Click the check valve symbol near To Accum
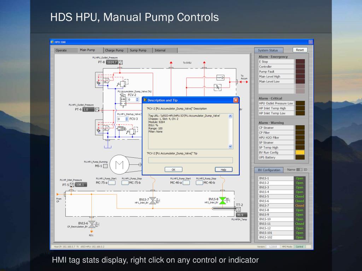Viewport: 362px width, 271px height. (x=220, y=77)
